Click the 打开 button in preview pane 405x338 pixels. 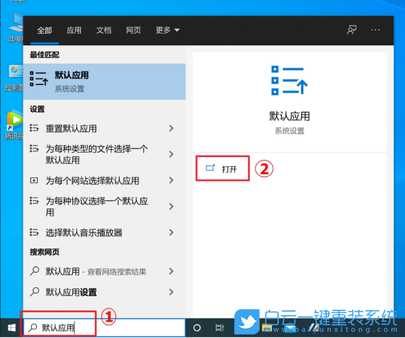click(222, 169)
